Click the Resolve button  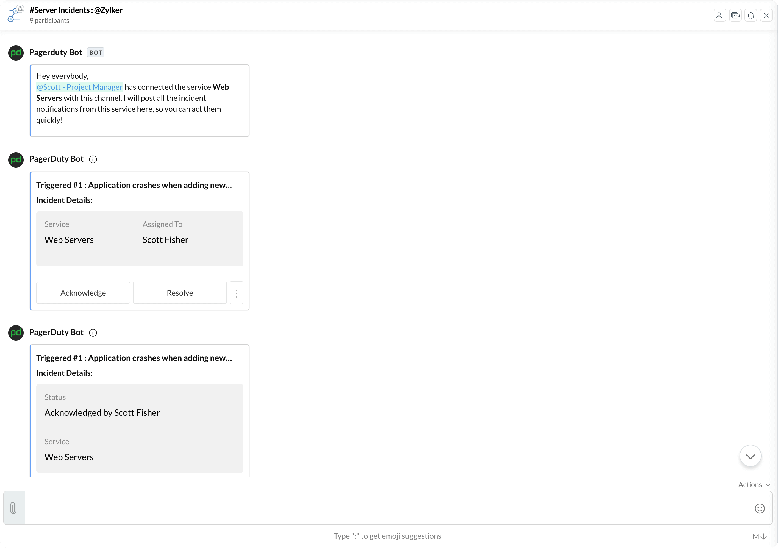click(180, 293)
